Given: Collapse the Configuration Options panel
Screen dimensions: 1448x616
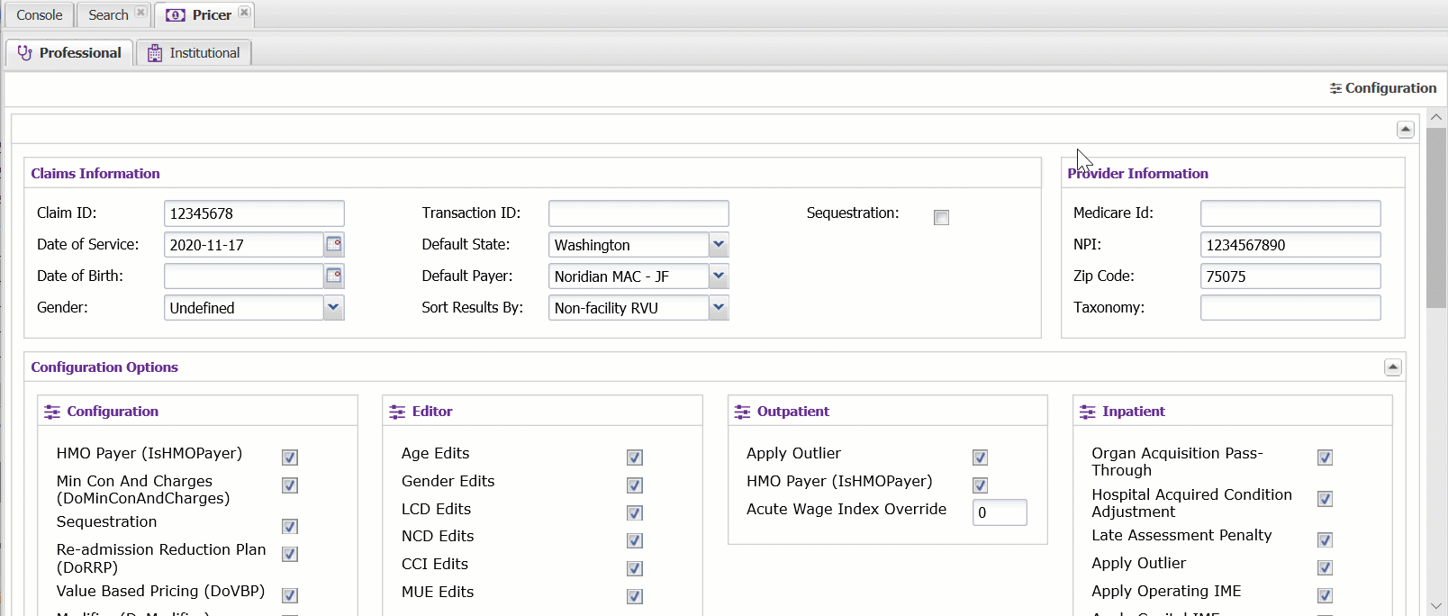Looking at the screenshot, I should (x=1392, y=367).
